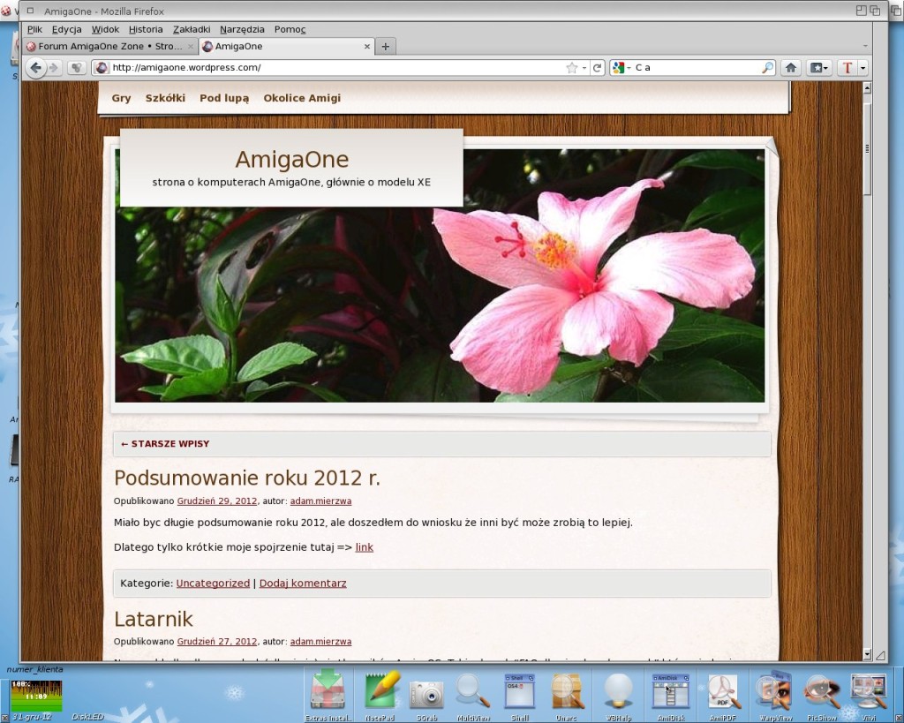904x723 pixels.
Task: Click the red T toolbar button
Action: (x=847, y=68)
